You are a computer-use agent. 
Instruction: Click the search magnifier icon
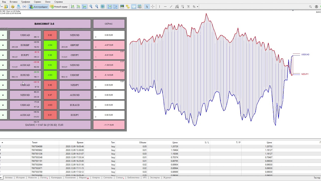(x=310, y=7)
